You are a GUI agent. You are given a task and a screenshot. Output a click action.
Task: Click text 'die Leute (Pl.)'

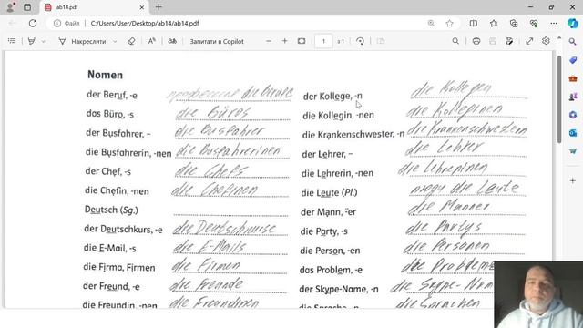point(329,192)
